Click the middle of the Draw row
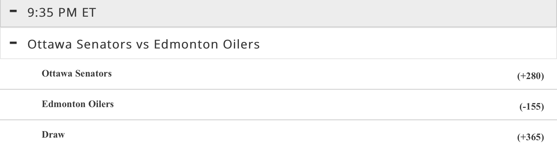 point(278,135)
